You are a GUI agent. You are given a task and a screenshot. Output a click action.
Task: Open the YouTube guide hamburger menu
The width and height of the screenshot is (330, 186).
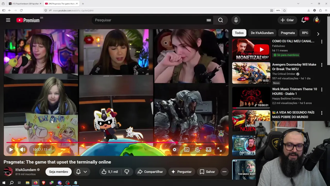pyautogui.click(x=8, y=20)
